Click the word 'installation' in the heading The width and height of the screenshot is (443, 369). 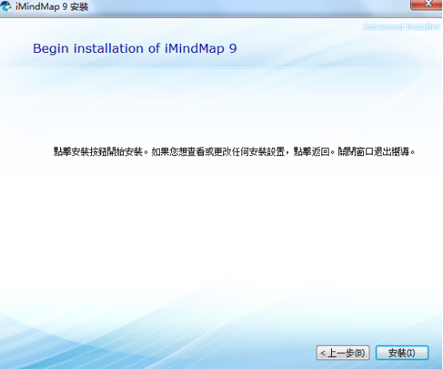(x=109, y=48)
